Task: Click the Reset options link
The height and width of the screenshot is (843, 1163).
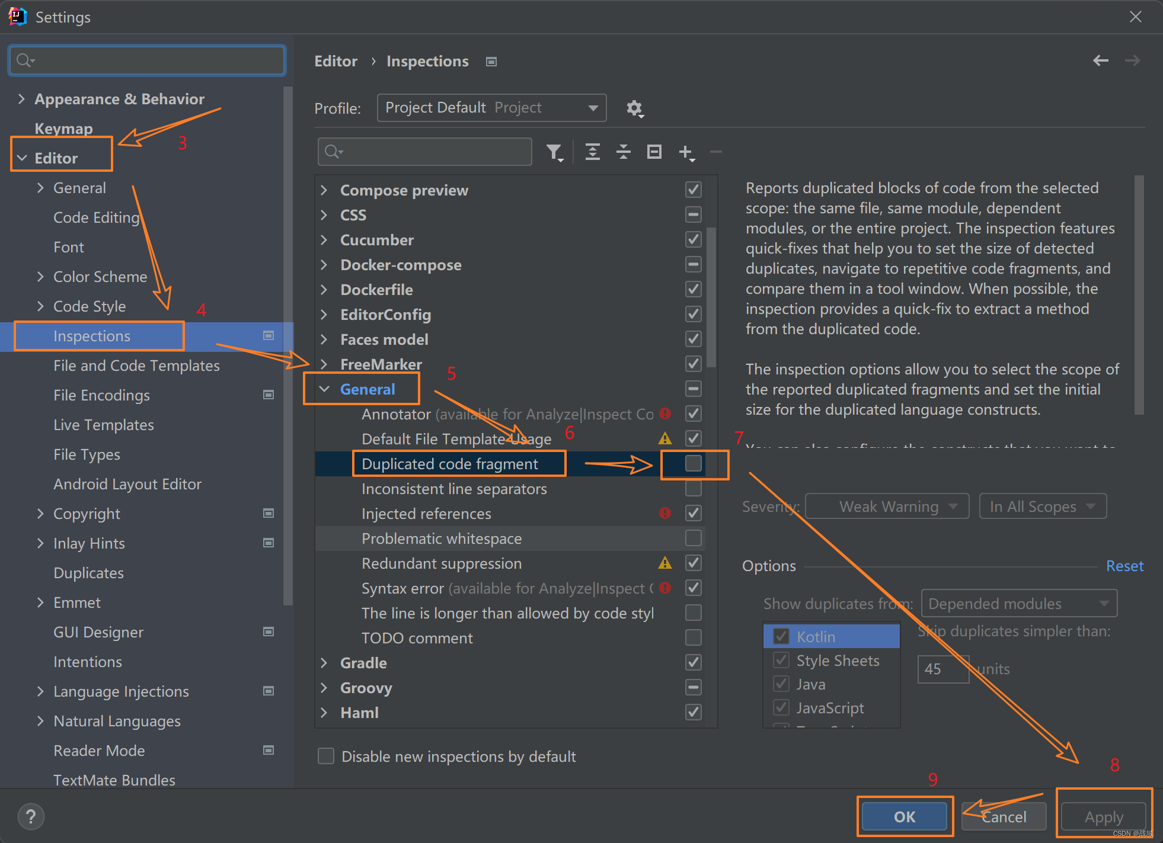Action: click(x=1124, y=566)
